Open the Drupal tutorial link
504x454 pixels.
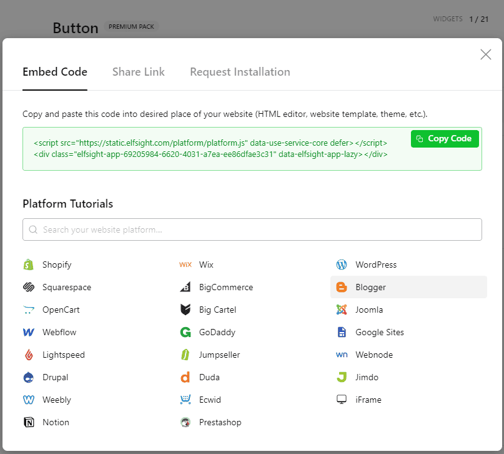(x=56, y=378)
